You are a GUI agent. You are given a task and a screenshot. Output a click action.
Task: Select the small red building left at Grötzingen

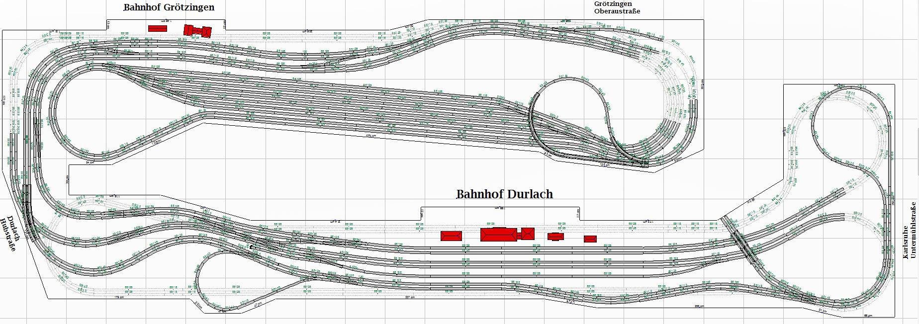(158, 29)
